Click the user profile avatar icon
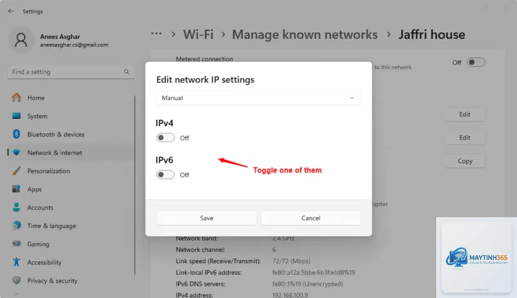 coord(21,39)
